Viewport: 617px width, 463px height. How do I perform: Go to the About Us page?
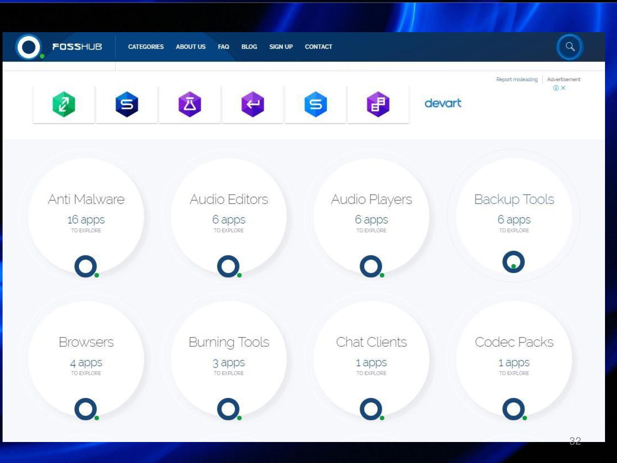(x=191, y=47)
